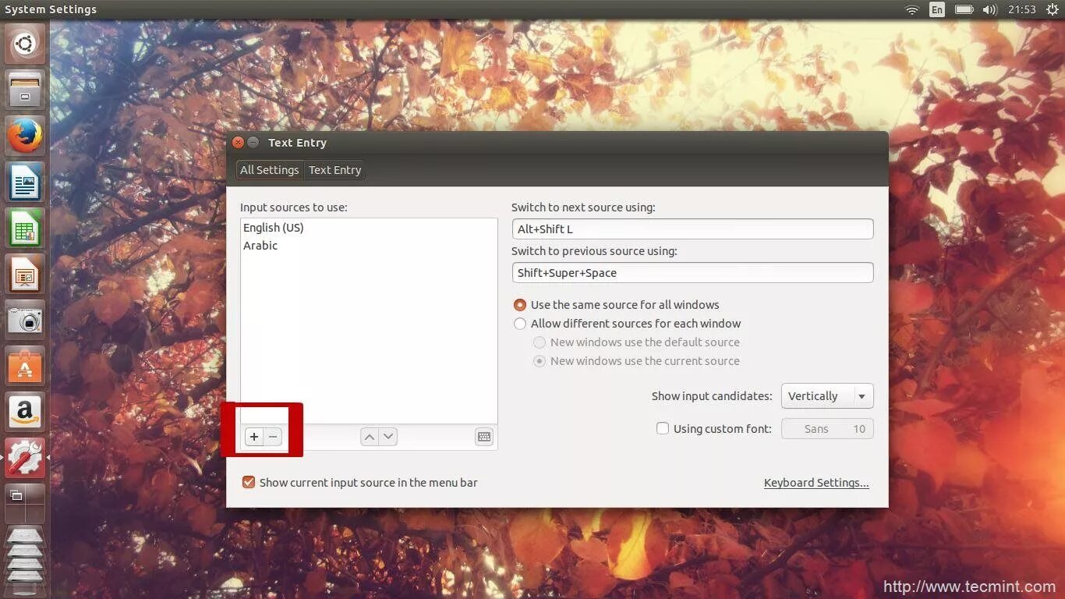Remove the selected input source
Image resolution: width=1065 pixels, height=599 pixels.
coord(273,437)
